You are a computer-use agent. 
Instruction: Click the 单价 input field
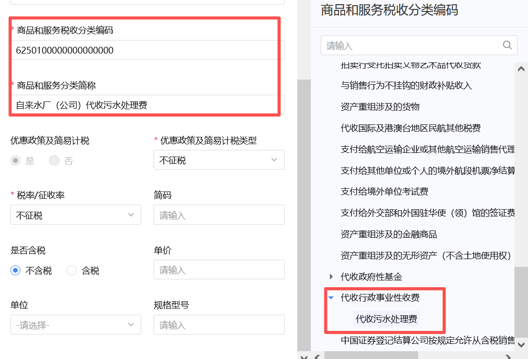pos(219,270)
